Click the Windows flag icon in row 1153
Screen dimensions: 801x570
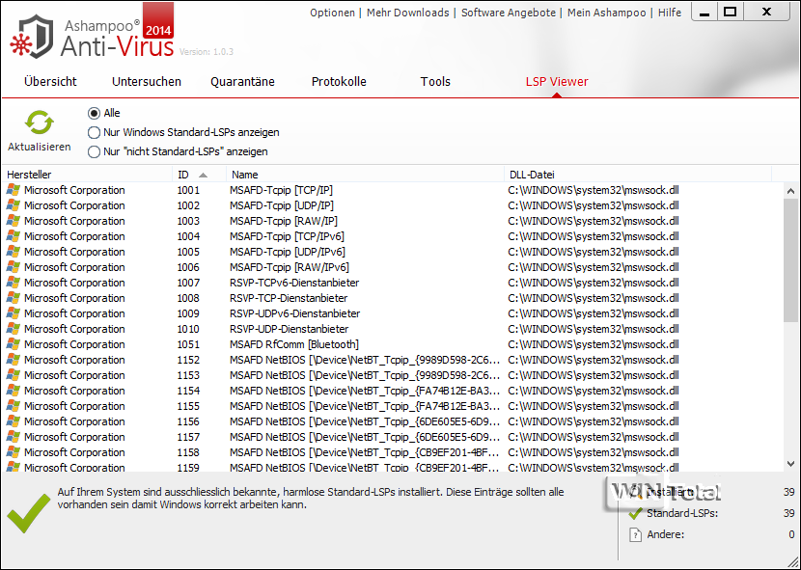coord(13,375)
